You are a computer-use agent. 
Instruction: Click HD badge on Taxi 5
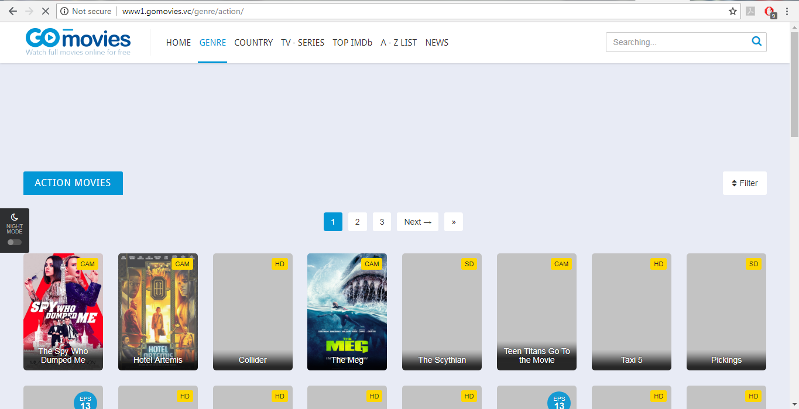click(x=659, y=264)
